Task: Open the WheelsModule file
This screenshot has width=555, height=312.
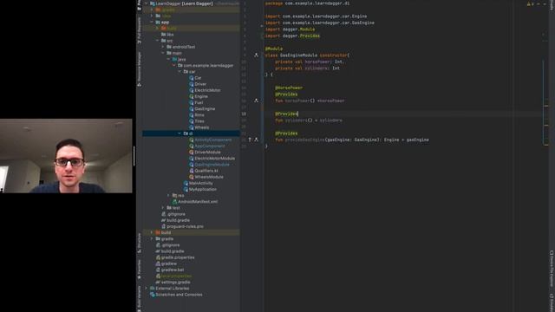Action: [206, 177]
